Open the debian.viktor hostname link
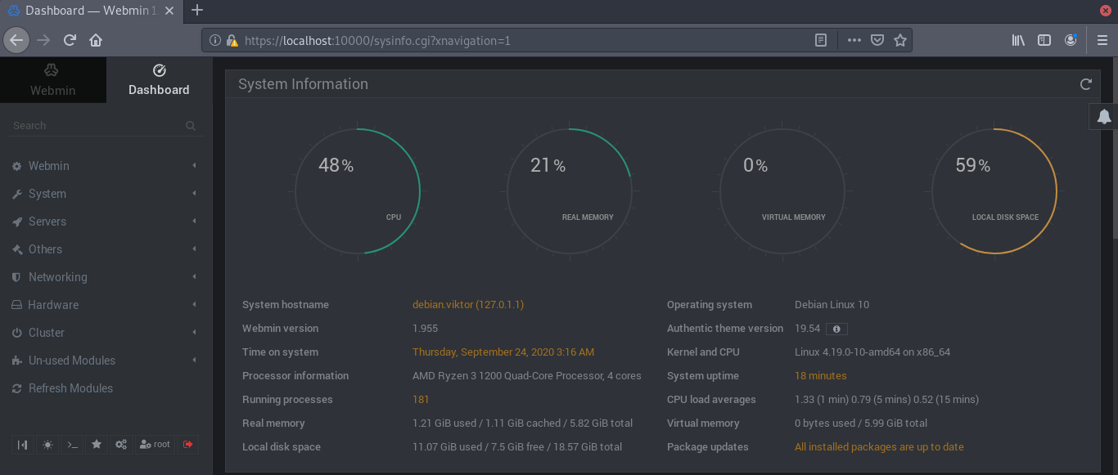 [x=467, y=305]
